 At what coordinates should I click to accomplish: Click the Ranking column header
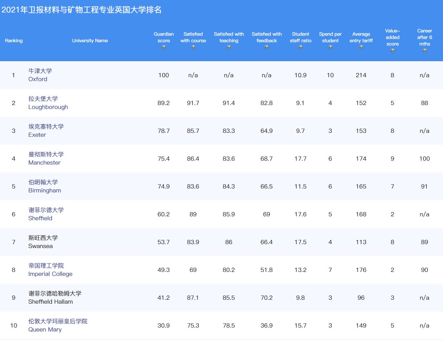click(14, 41)
